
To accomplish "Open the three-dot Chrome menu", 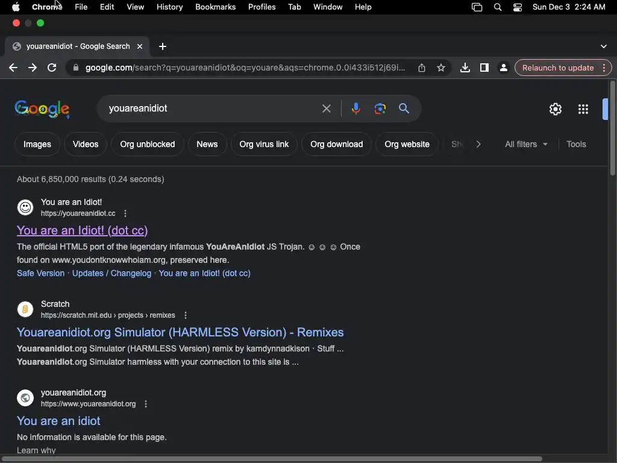I will tap(604, 68).
